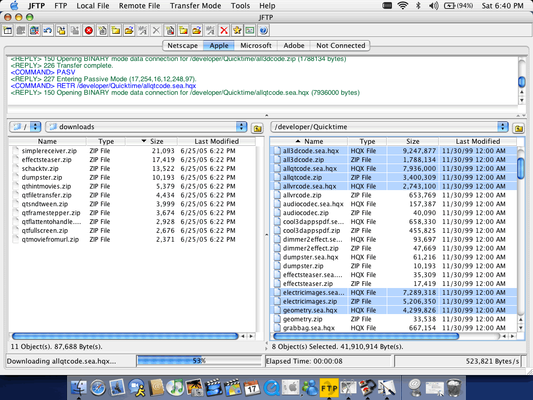
Task: Select schacktv.zip in local list
Action: (132, 169)
